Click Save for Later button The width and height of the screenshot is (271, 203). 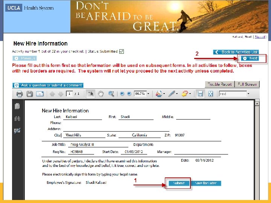(x=206, y=183)
